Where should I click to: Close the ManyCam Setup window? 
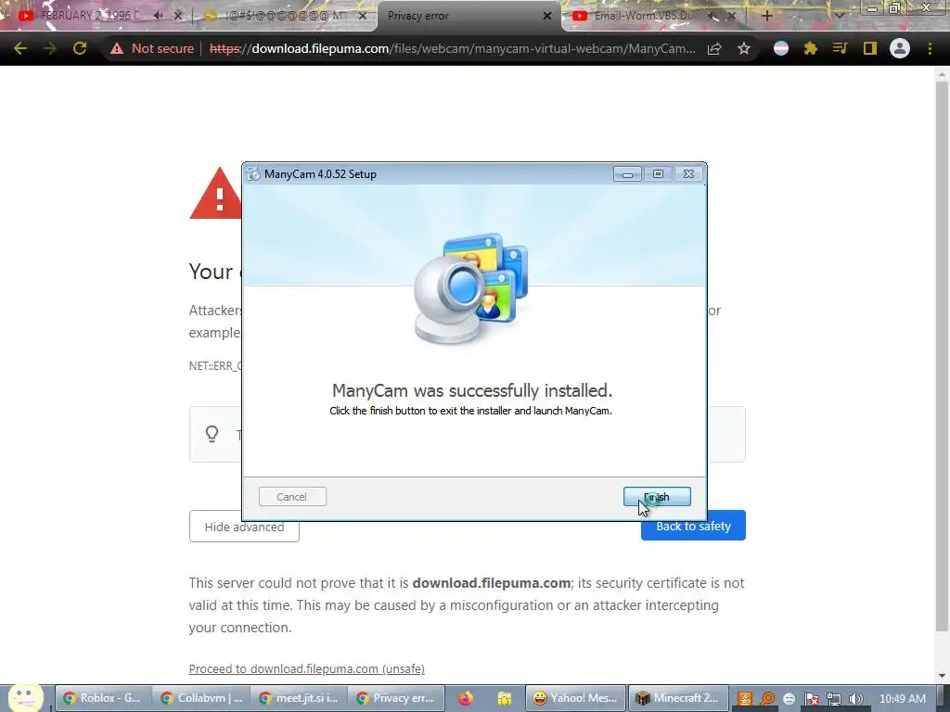coord(688,173)
